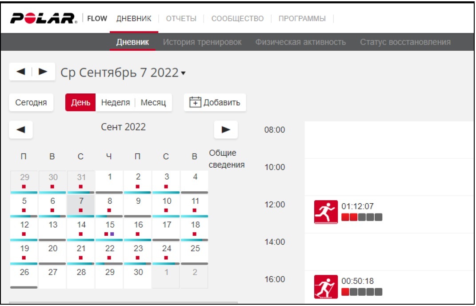Viewport: 476px width, 306px height.
Task: Open the СООБЩЕСТВО menu
Action: pos(237,19)
